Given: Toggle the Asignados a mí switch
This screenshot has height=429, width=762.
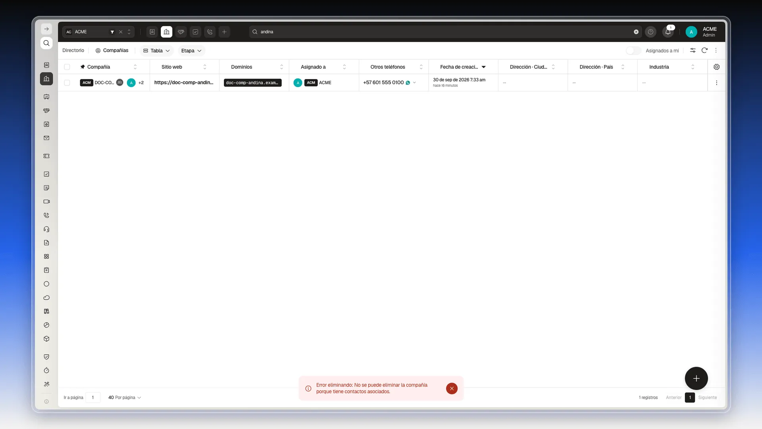Looking at the screenshot, I should [x=633, y=51].
